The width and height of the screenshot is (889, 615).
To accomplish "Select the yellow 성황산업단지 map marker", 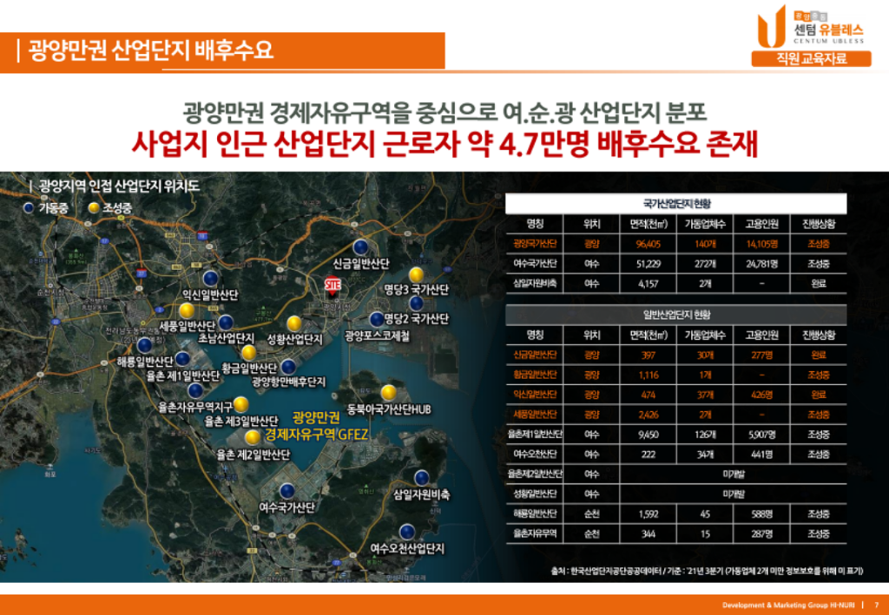I will (295, 321).
